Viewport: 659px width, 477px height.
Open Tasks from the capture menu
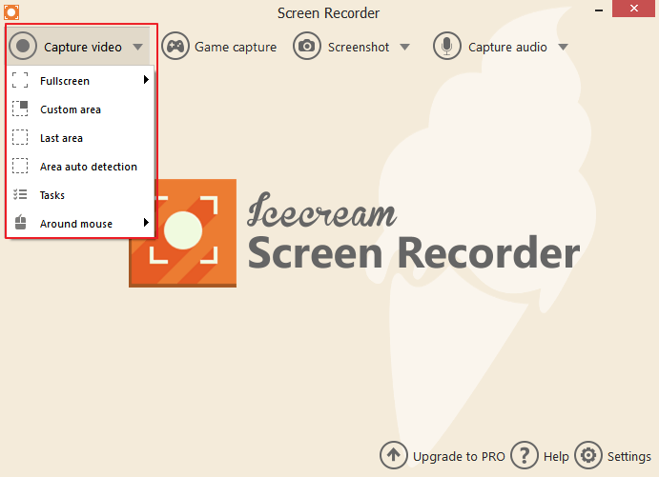point(81,195)
